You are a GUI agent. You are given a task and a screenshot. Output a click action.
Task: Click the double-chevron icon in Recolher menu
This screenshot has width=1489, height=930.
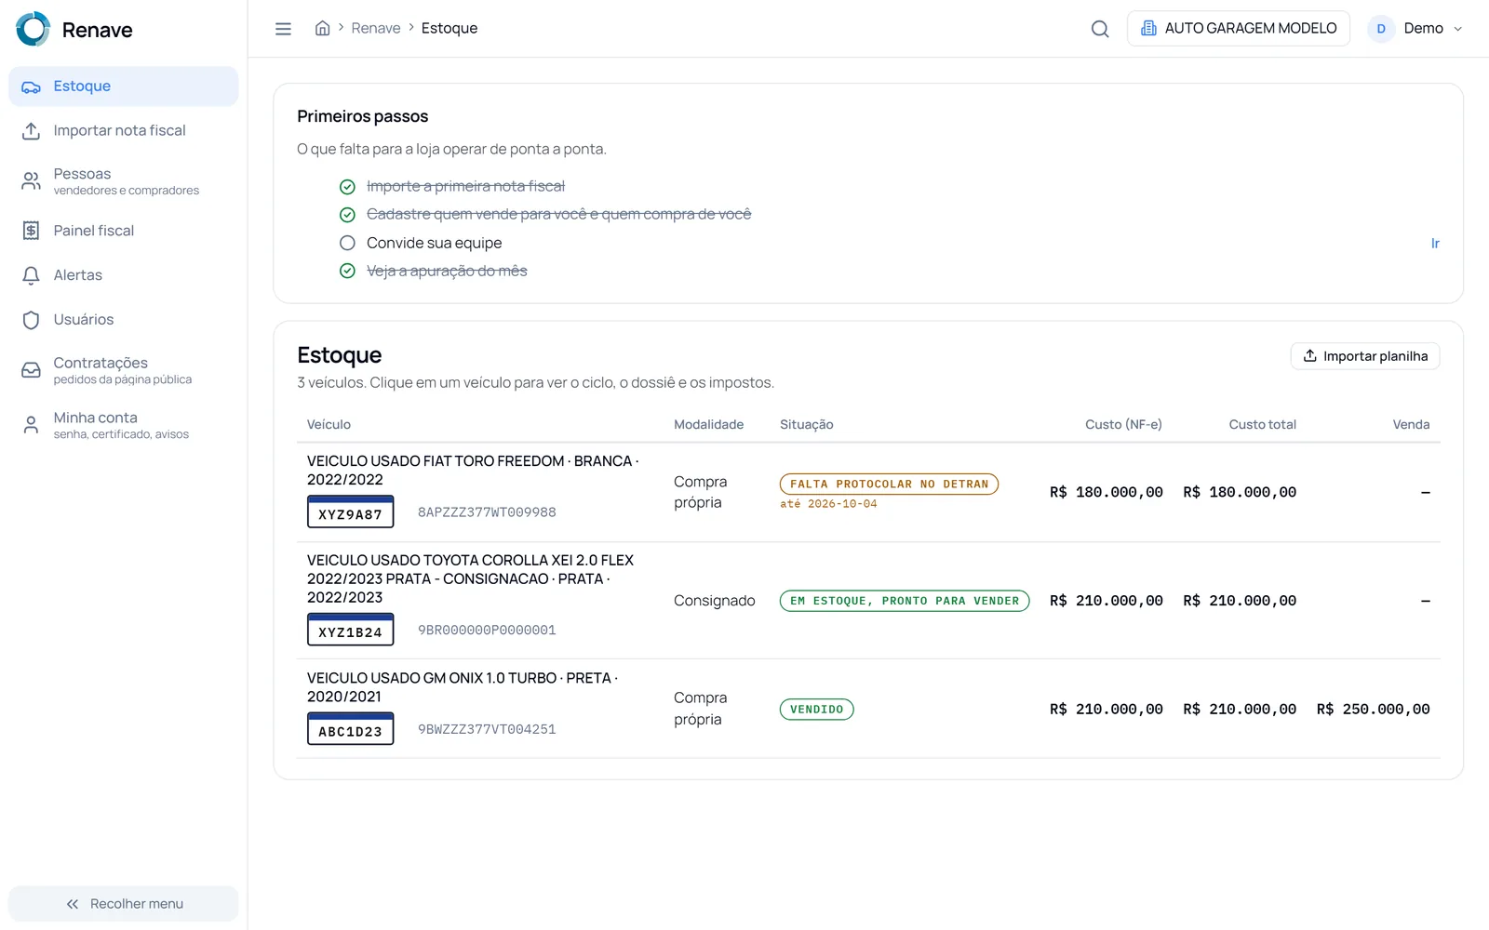click(73, 904)
